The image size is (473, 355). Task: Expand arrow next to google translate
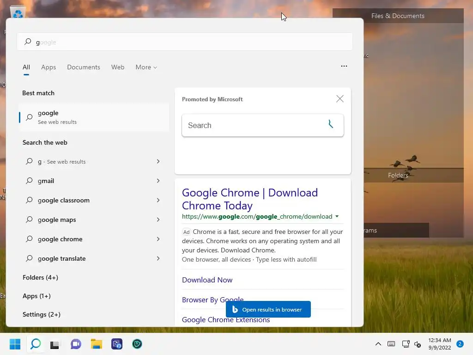coord(158,258)
